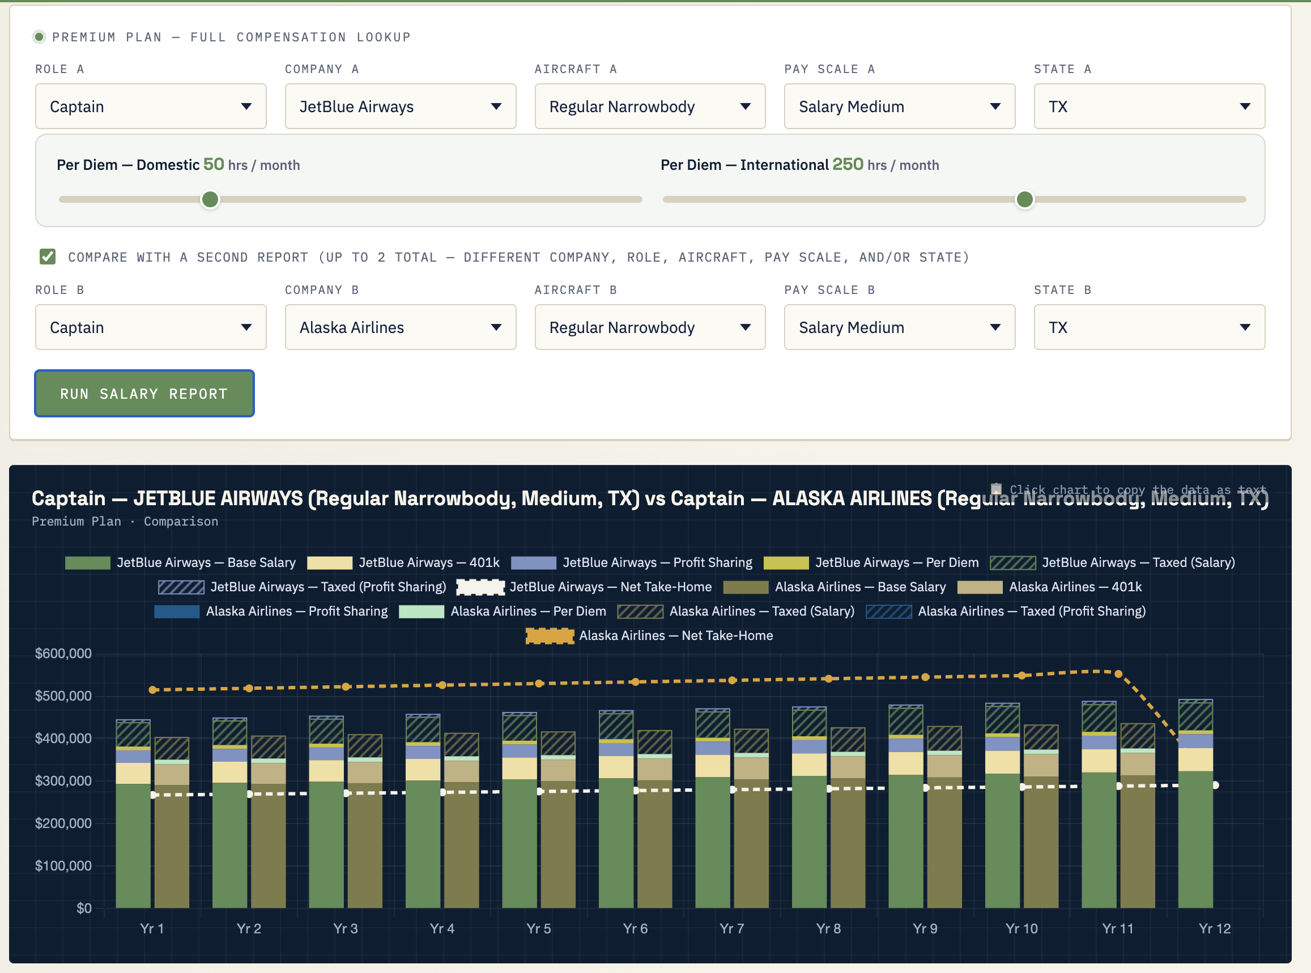Toggle JetBlue Airways Profit Sharing legend swatch
This screenshot has width=1311, height=973.
click(534, 563)
